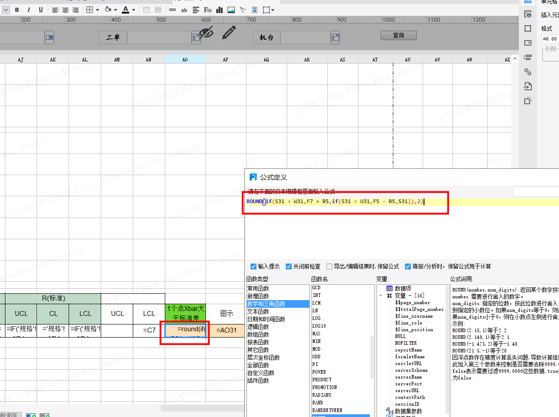This screenshot has height=417, width=559.
Task: Uncheck the 输入提示 checkbox
Action: pos(253,266)
